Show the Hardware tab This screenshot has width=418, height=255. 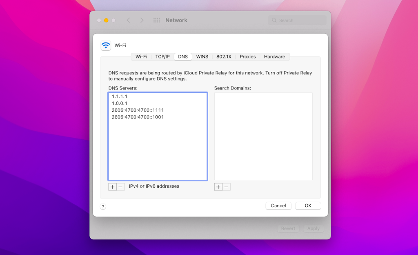click(274, 57)
